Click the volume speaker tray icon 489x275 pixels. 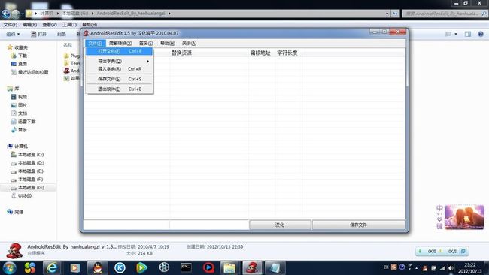pos(451,267)
